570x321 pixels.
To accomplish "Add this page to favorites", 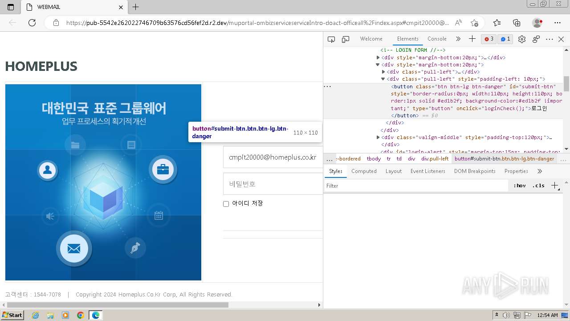I will (474, 23).
